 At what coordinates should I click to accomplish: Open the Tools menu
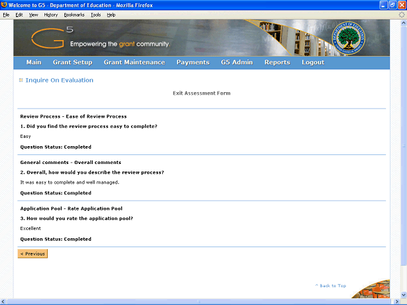coord(95,15)
